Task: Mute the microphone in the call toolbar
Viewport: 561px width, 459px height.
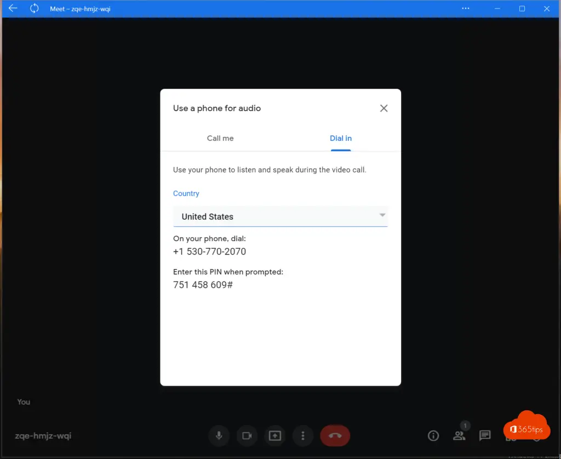Action: pyautogui.click(x=219, y=436)
